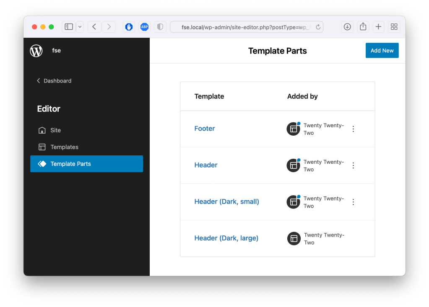The image size is (429, 307).
Task: Return to Dashboard via the back link
Action: click(x=54, y=81)
